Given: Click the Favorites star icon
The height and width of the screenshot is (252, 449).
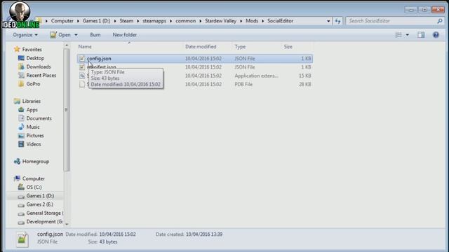Looking at the screenshot, I should 17,49.
